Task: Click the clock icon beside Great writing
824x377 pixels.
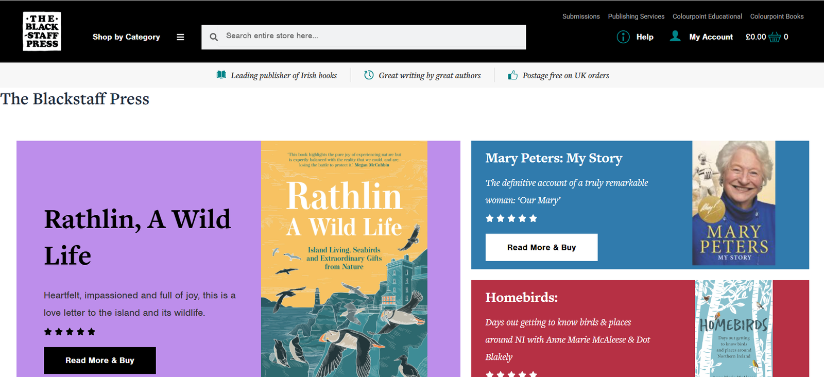Action: pyautogui.click(x=369, y=75)
